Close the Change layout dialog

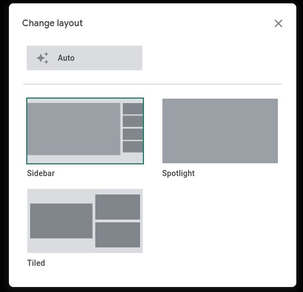(x=278, y=23)
